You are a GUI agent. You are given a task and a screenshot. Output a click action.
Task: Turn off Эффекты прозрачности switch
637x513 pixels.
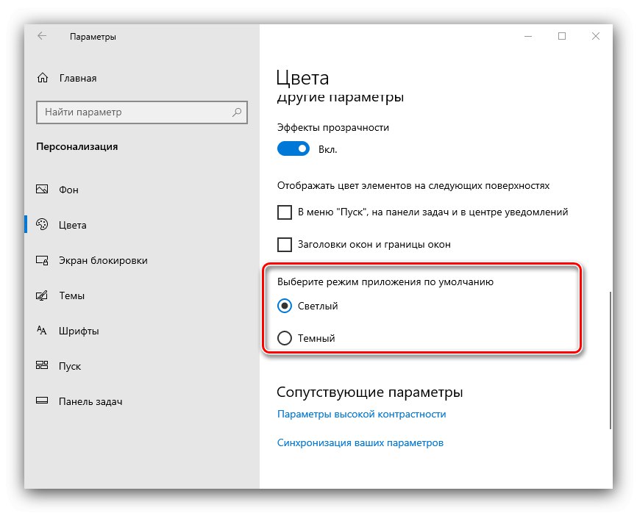[293, 149]
